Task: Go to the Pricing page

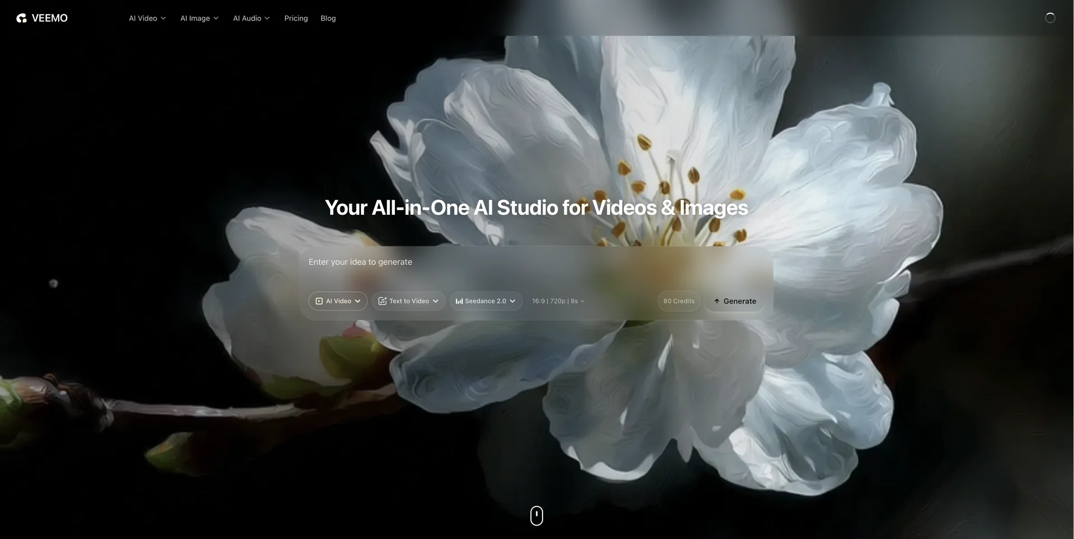Action: pyautogui.click(x=296, y=18)
